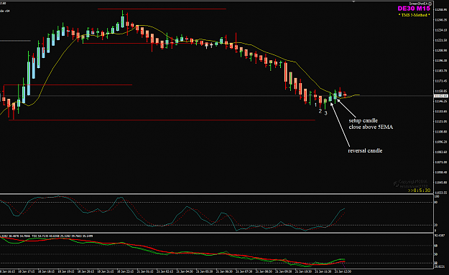
Task: Click the highlighted current price tag on price axis
Action: pos(440,96)
